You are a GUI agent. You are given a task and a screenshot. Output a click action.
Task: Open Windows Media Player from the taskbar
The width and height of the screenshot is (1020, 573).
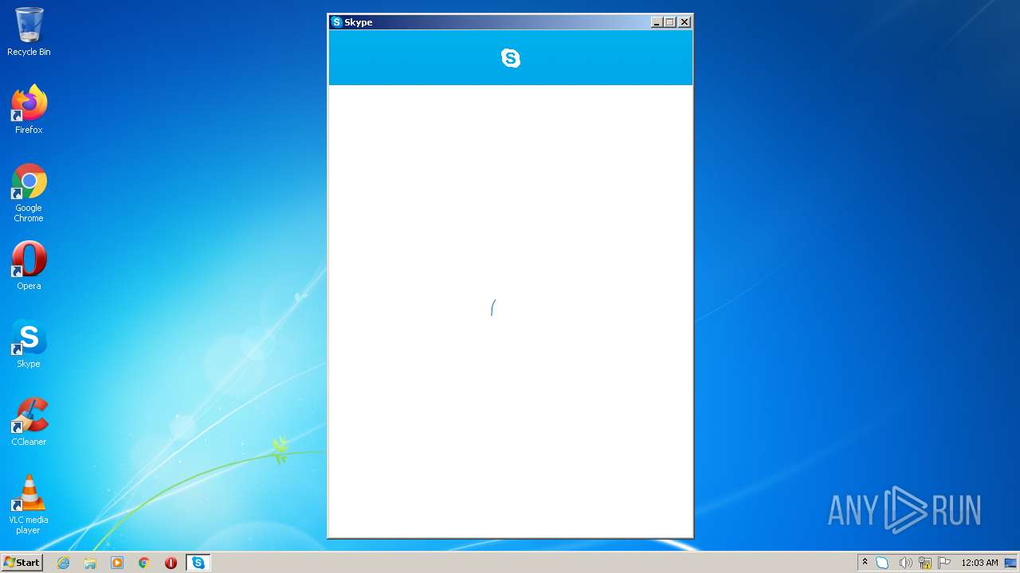click(x=117, y=563)
